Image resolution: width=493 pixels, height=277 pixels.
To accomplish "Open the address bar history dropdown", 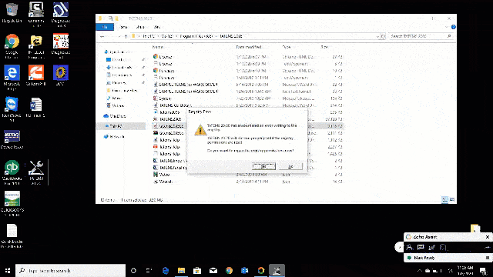I will coord(377,36).
